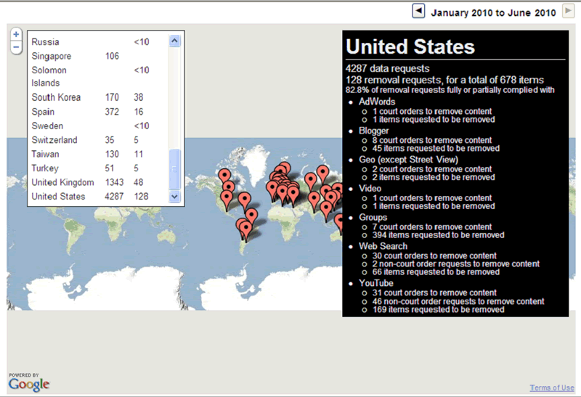Select United States in the country list

pyautogui.click(x=58, y=197)
